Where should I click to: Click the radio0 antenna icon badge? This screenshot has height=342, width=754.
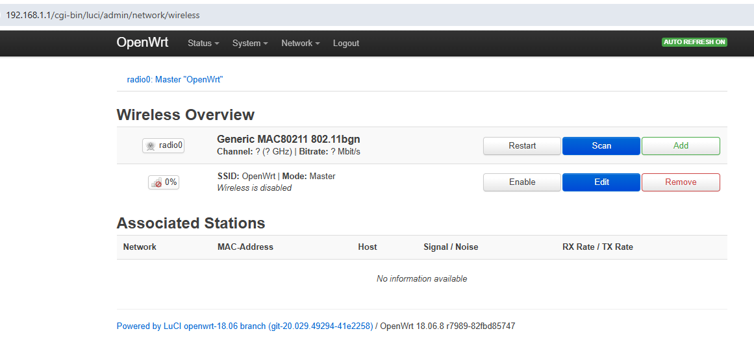click(164, 145)
